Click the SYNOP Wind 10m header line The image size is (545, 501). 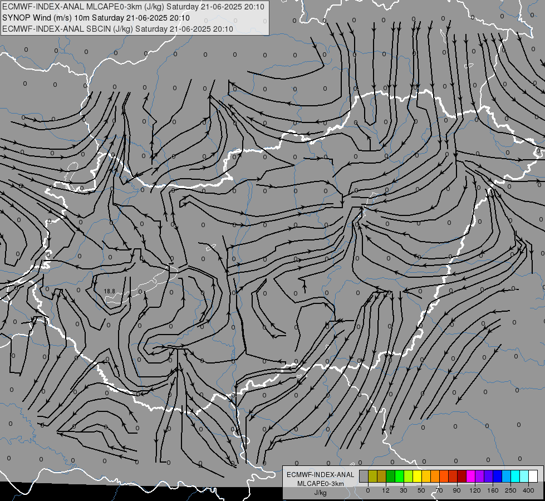[96, 18]
